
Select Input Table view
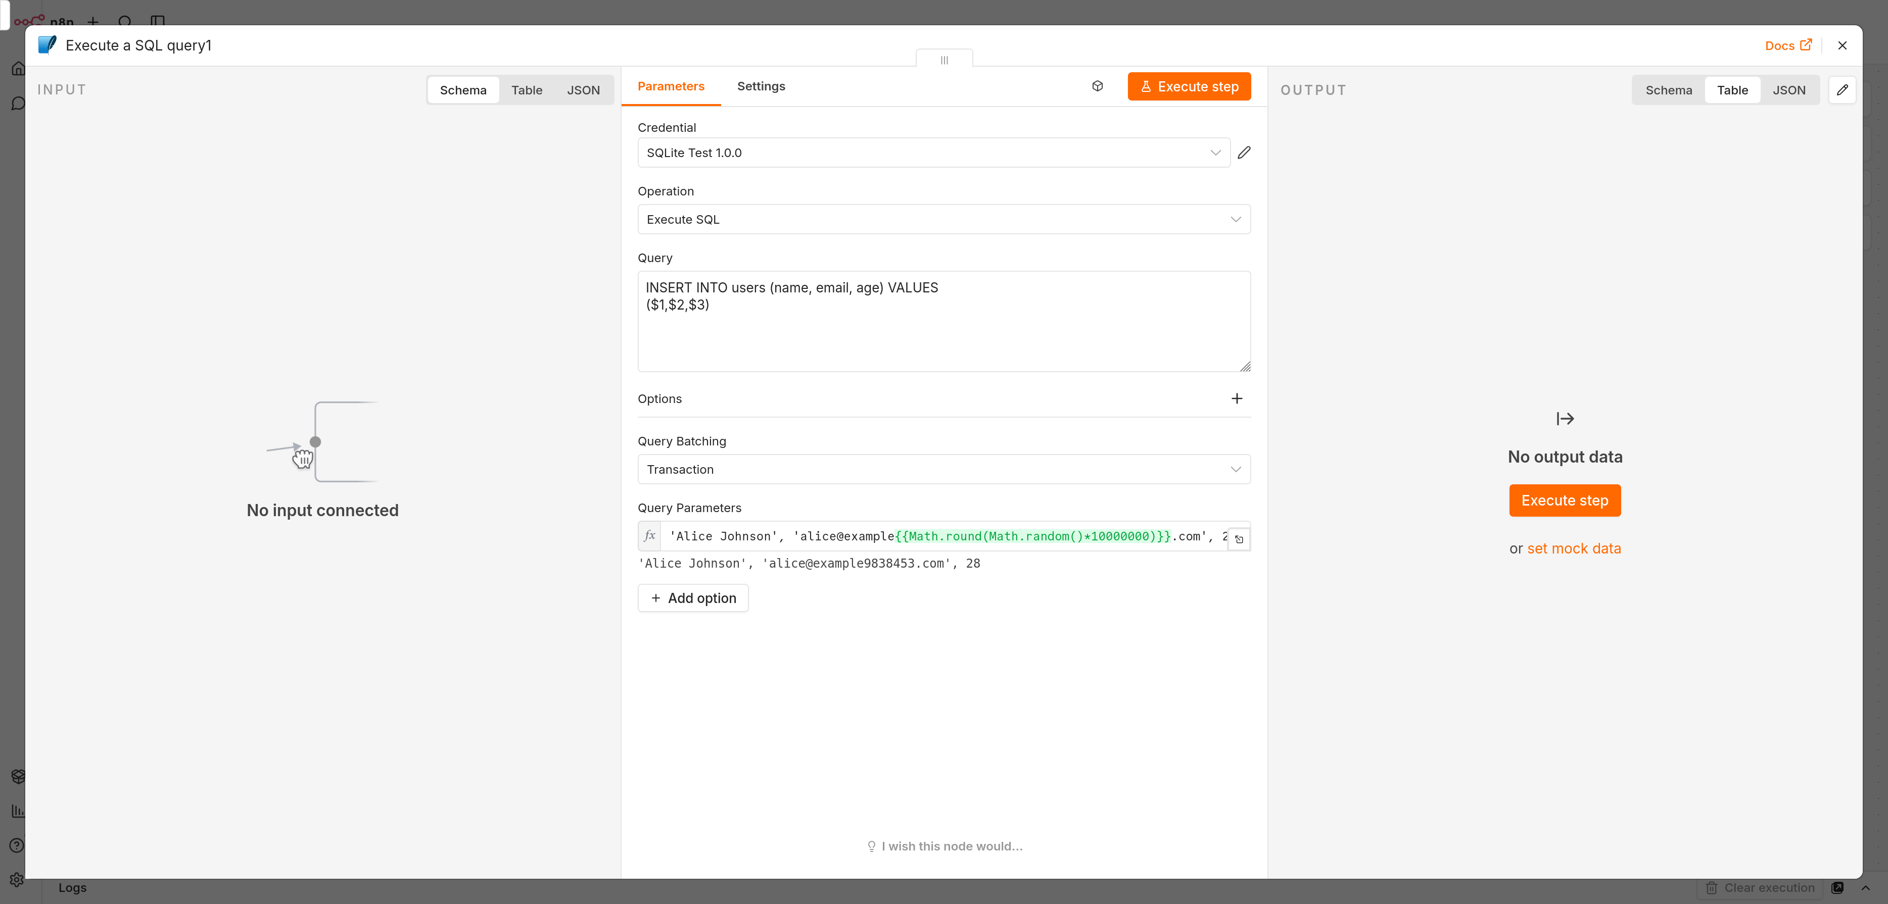click(x=526, y=90)
